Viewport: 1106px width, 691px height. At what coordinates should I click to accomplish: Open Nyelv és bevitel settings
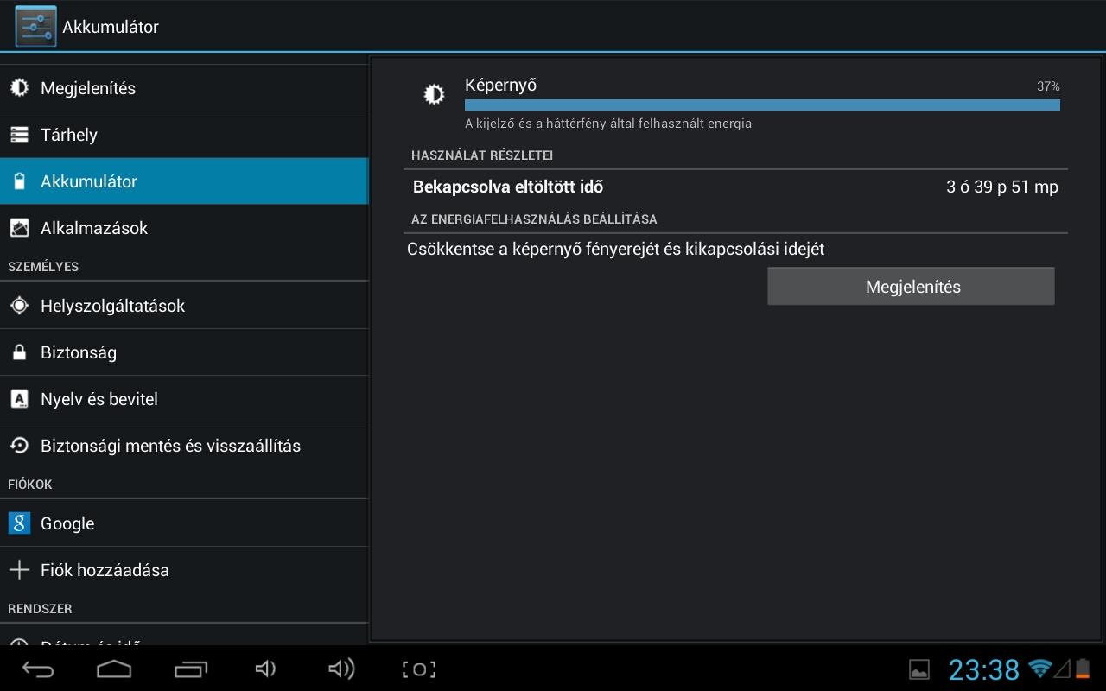point(99,399)
